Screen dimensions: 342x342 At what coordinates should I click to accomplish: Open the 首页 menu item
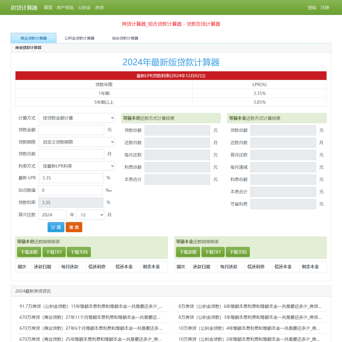tap(48, 7)
